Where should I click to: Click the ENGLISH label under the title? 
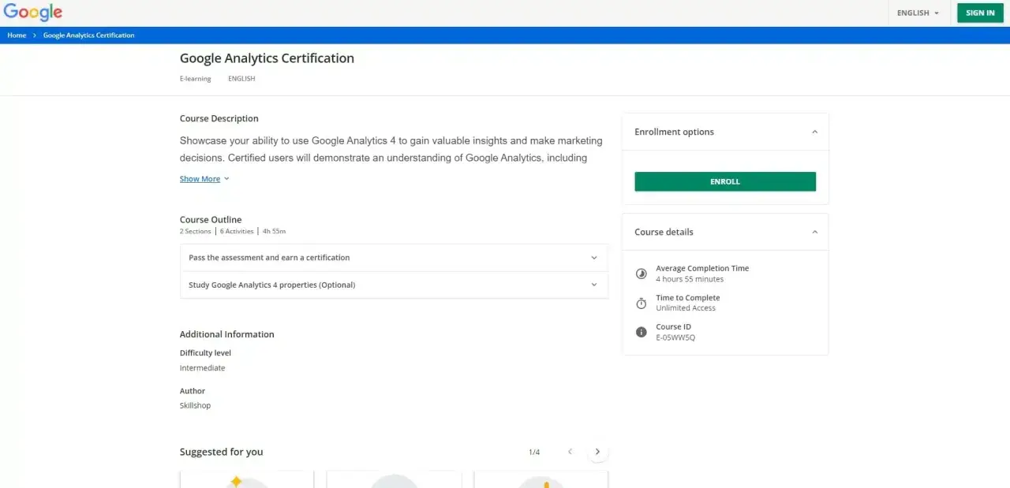coord(241,79)
